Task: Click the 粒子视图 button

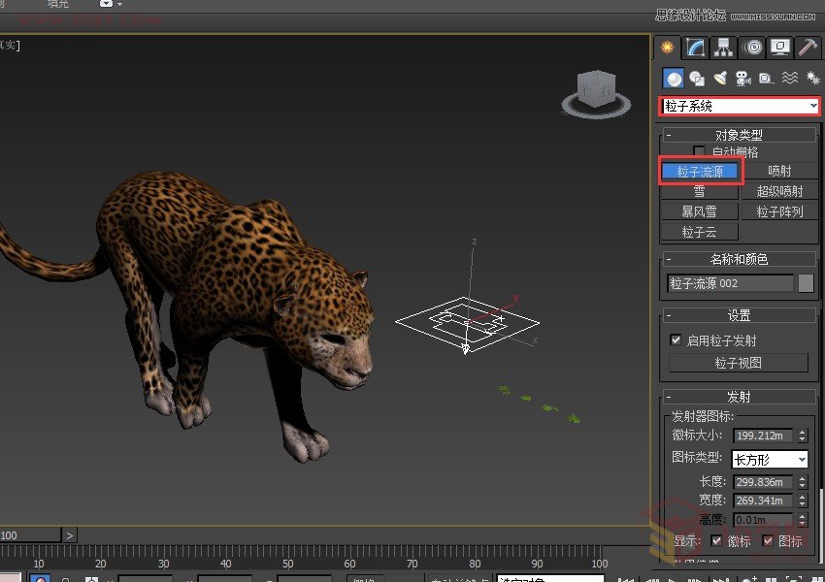Action: tap(739, 363)
